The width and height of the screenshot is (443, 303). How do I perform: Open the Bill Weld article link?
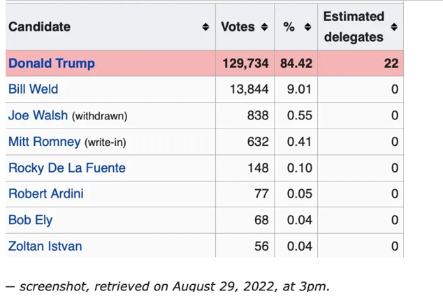click(x=33, y=89)
